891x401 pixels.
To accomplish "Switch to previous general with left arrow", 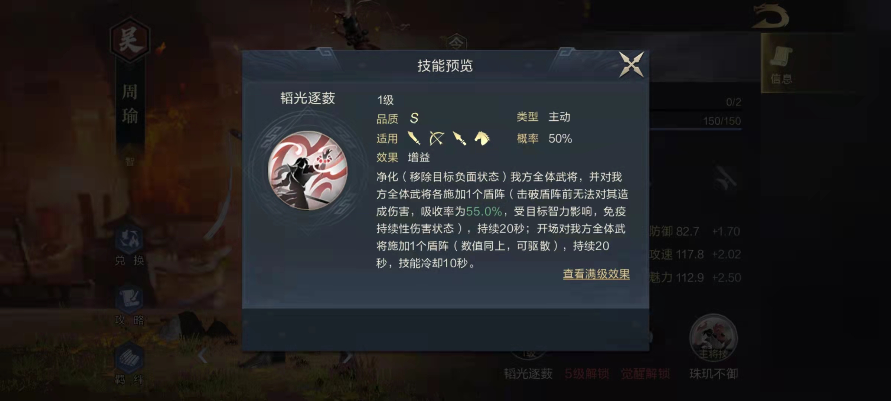I will [x=202, y=356].
